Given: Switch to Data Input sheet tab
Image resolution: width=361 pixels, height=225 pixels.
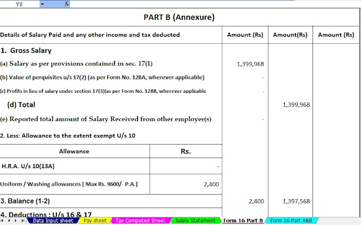Looking at the screenshot, I should pos(53,220).
